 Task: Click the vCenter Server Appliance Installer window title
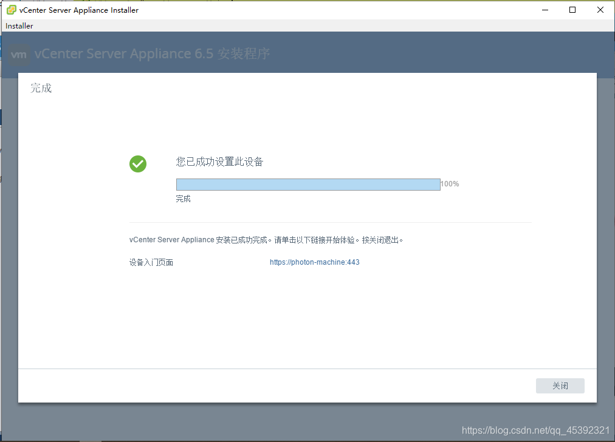point(79,10)
